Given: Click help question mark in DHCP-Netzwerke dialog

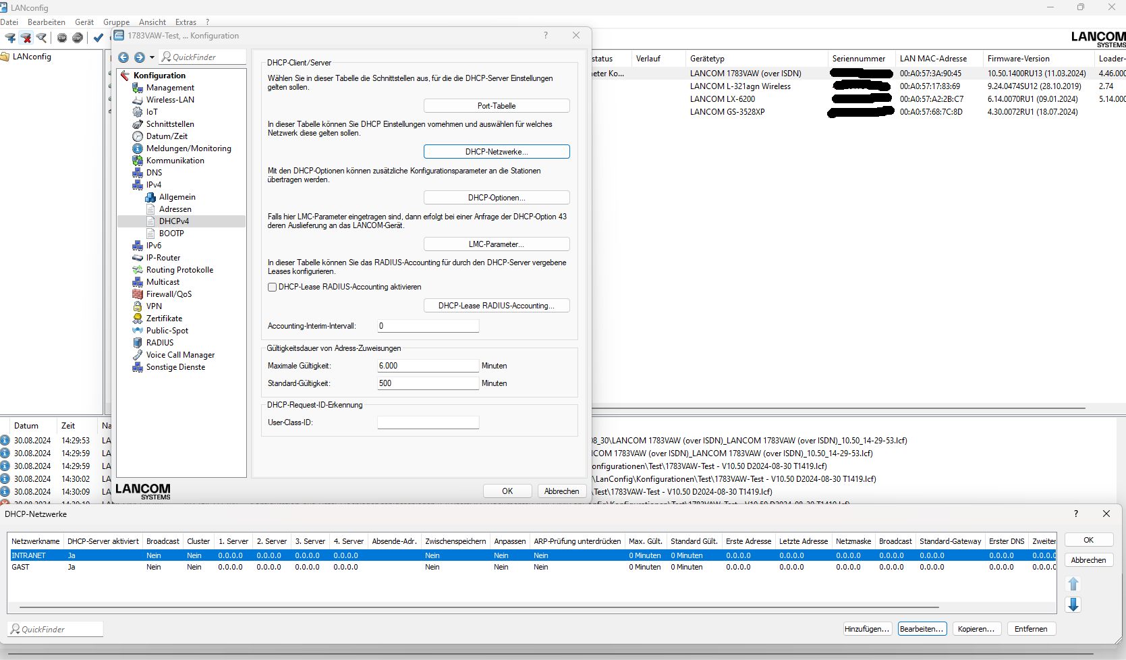Looking at the screenshot, I should coord(1076,514).
